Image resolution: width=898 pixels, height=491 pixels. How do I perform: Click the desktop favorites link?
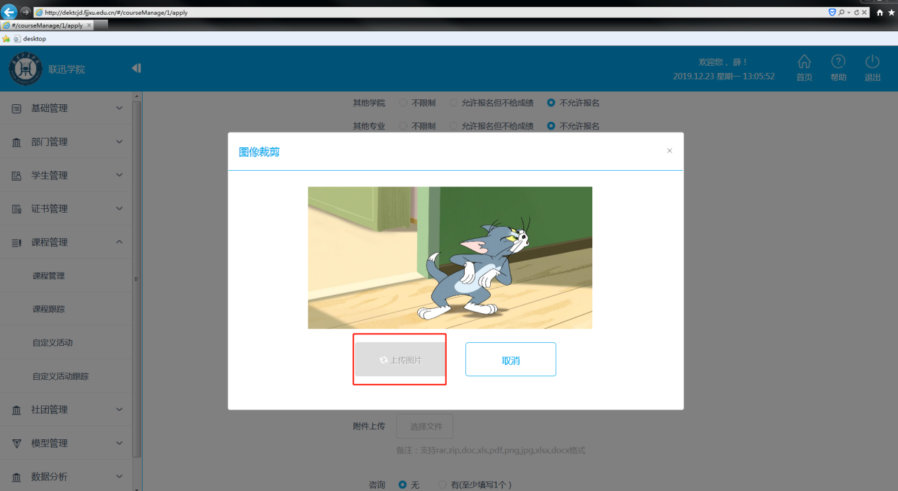[34, 39]
